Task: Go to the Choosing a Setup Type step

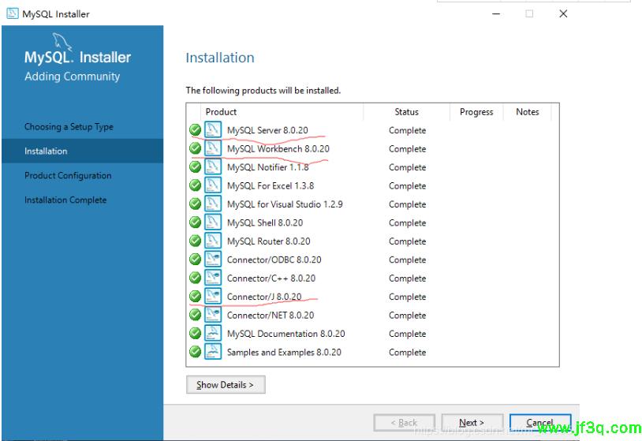Action: pyautogui.click(x=69, y=127)
